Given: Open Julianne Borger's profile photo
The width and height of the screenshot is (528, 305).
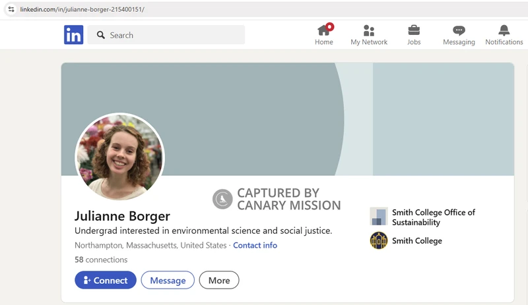Looking at the screenshot, I should (x=119, y=157).
